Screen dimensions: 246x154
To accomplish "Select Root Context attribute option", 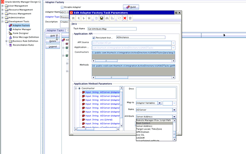I will click(154, 123).
